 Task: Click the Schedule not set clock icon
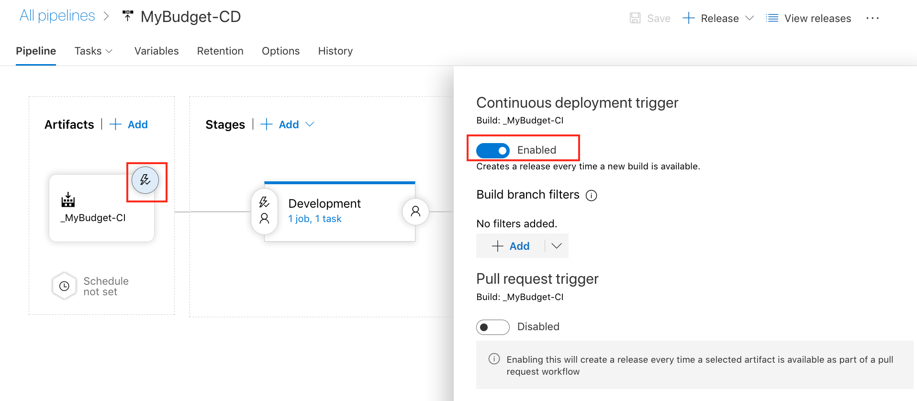coord(64,286)
